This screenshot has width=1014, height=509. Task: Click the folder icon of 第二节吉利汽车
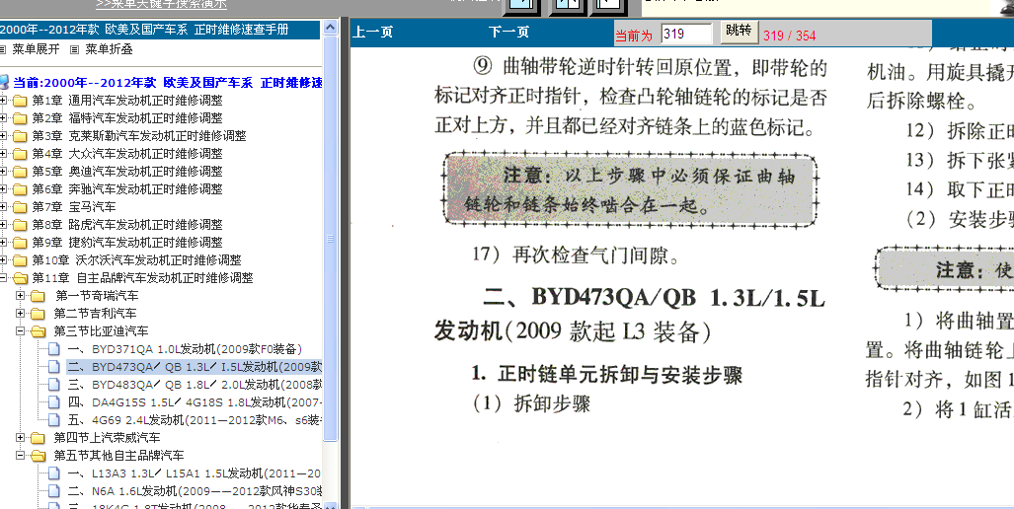click(x=39, y=314)
